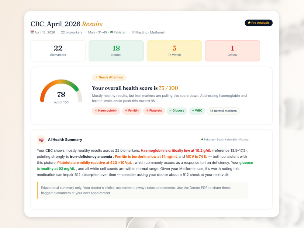The height and width of the screenshot is (228, 304).
Task: Click the lightning icon in Needs Attention
Action: [x=96, y=77]
